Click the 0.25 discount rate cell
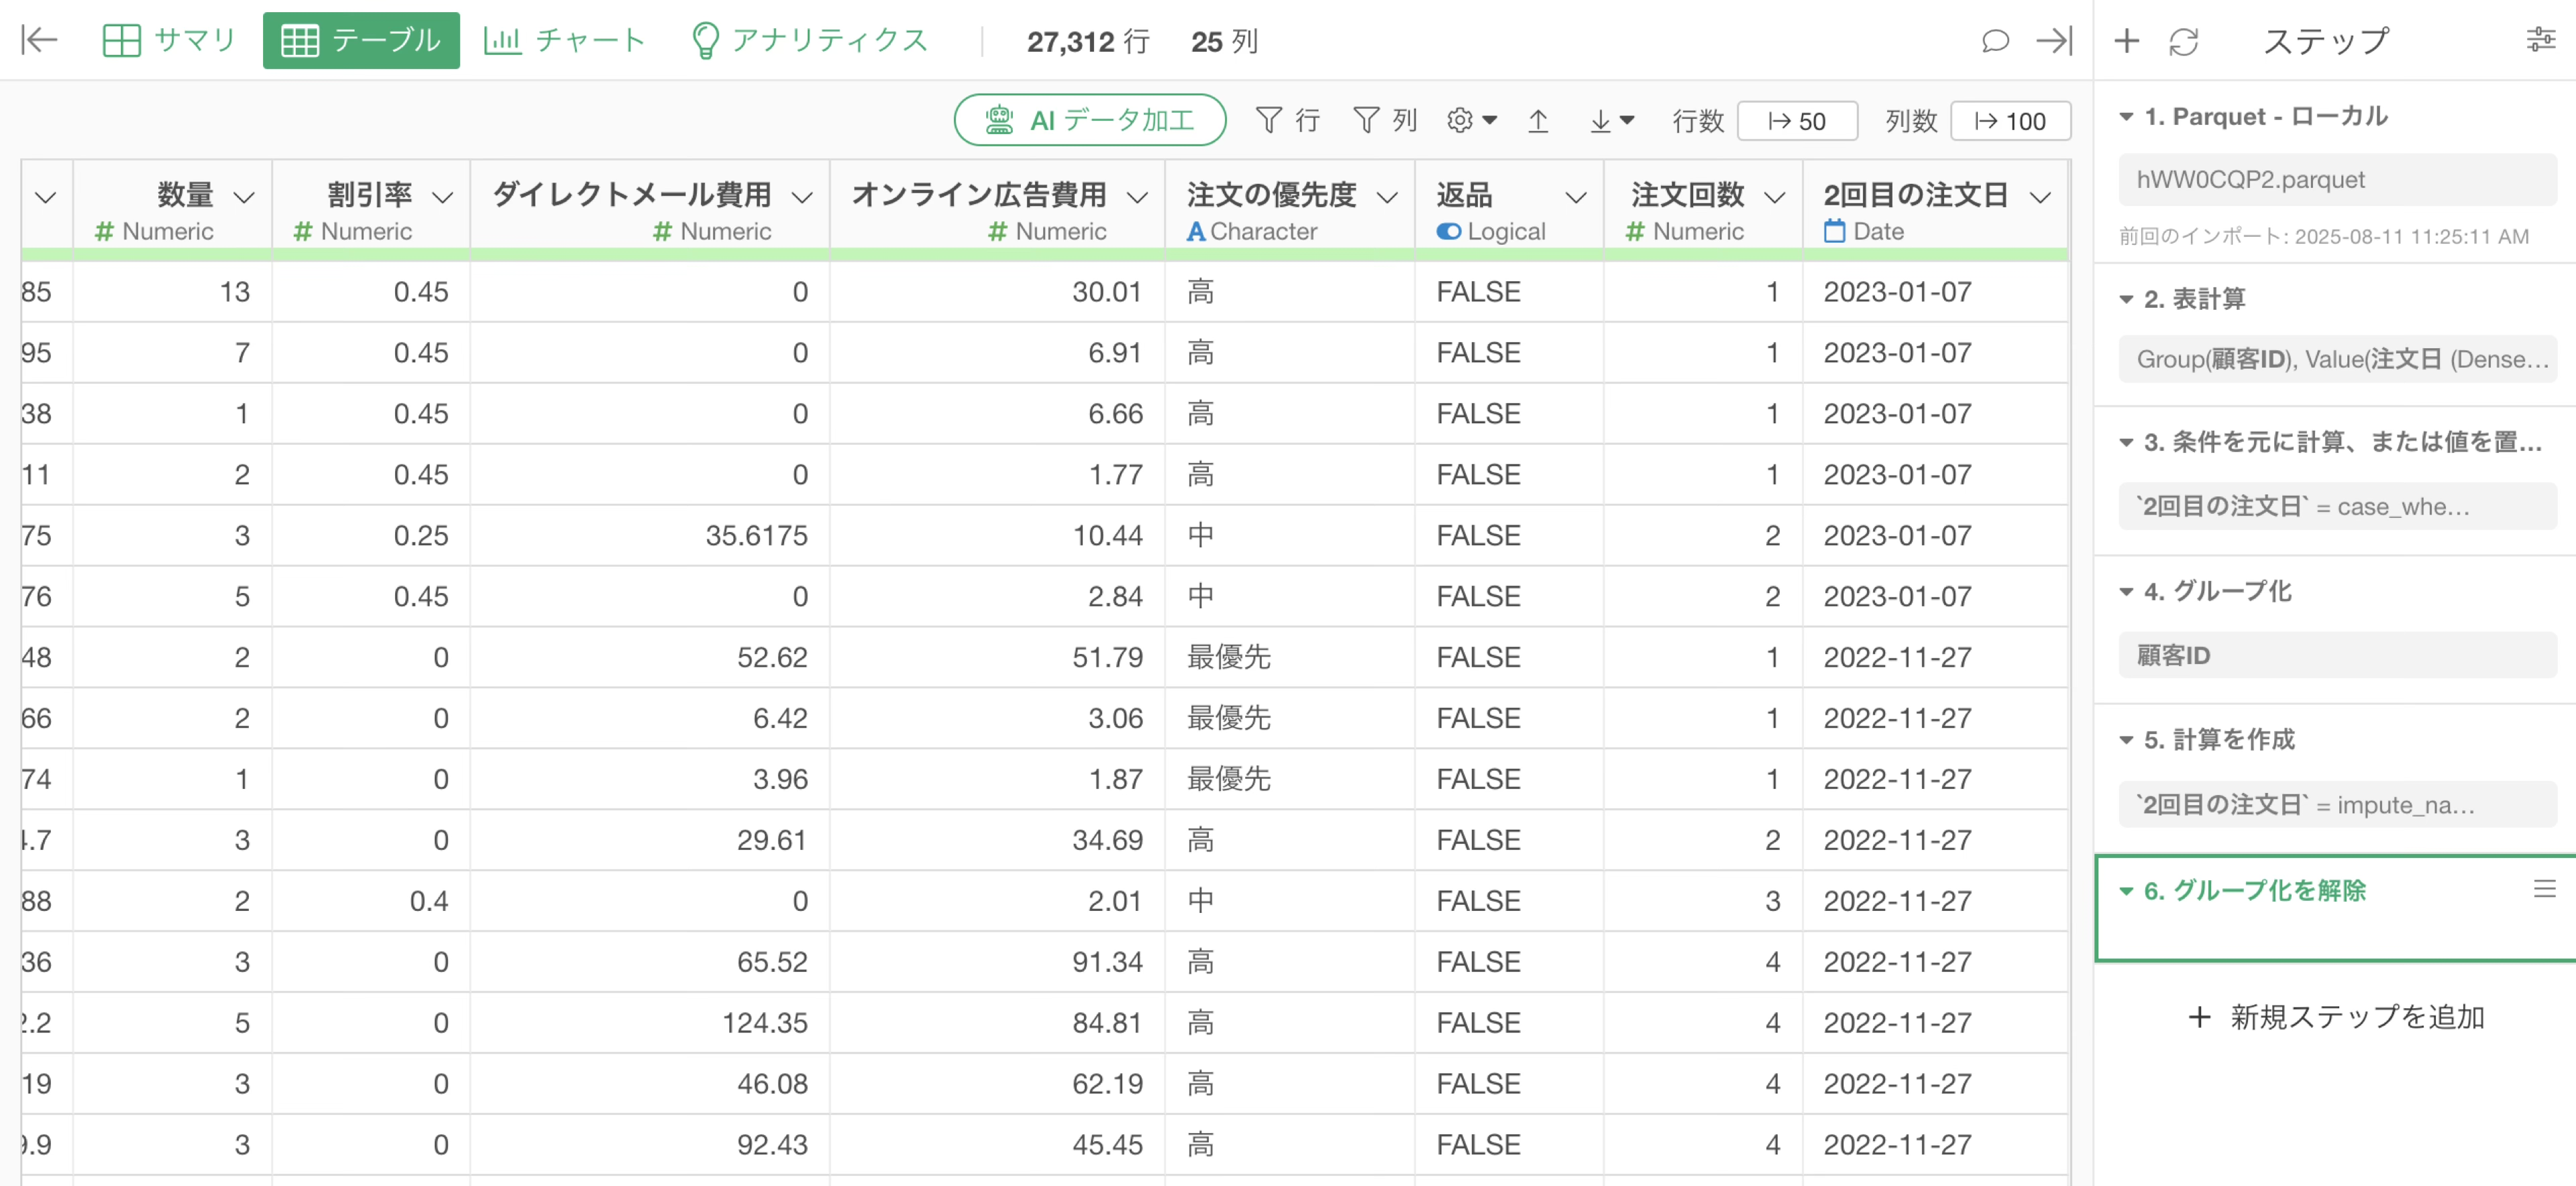 (x=371, y=535)
